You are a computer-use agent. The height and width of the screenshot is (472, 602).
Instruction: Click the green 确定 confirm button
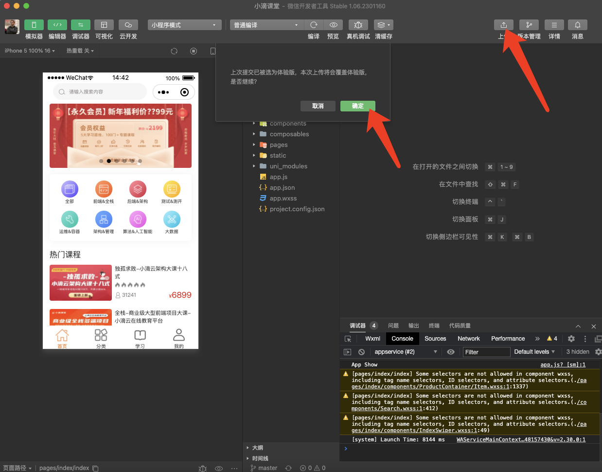pyautogui.click(x=357, y=106)
